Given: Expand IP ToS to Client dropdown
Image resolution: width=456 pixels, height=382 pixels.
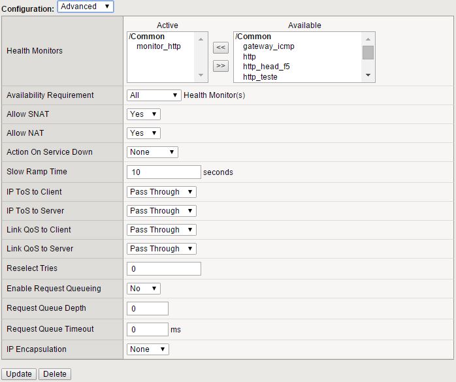Looking at the screenshot, I should 161,192.
